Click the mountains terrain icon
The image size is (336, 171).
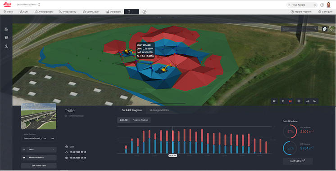(x=308, y=101)
